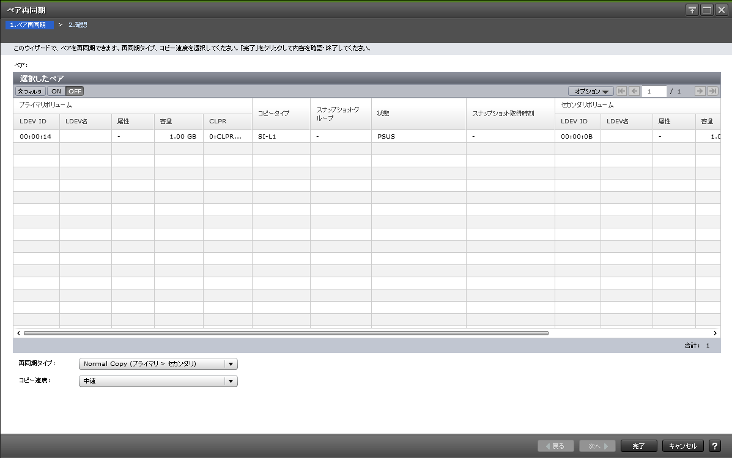The height and width of the screenshot is (458, 732).
Task: Jump to last table page icon
Action: click(712, 91)
